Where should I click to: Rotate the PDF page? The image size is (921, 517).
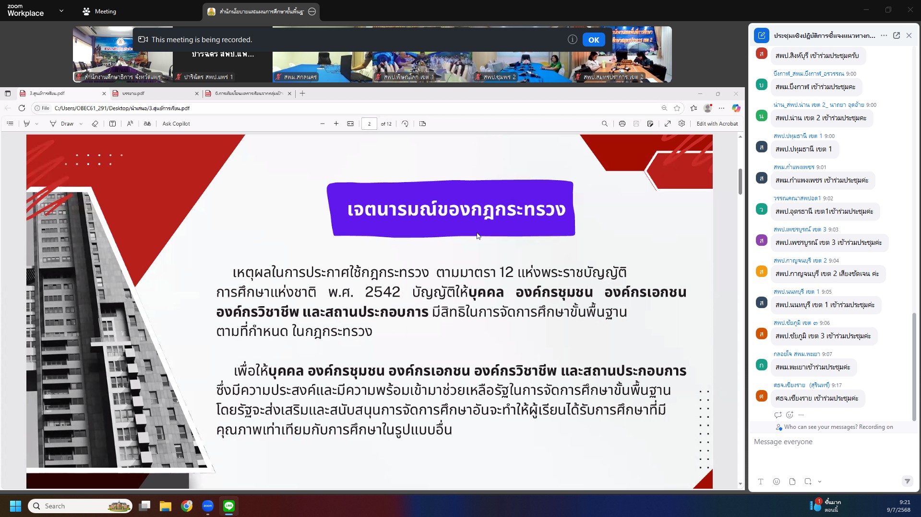(x=405, y=124)
